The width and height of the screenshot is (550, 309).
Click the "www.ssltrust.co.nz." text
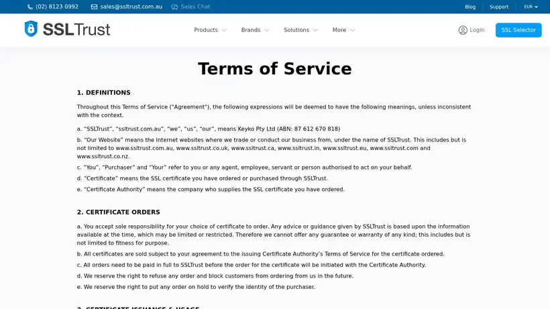(x=103, y=156)
